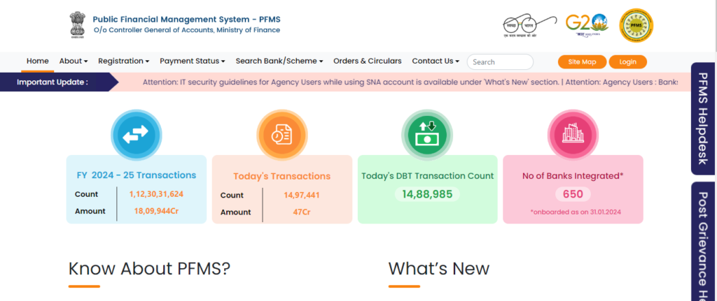Click O/o Controller General of Accounts subtitle
Image resolution: width=717 pixels, height=301 pixels.
[x=186, y=31]
